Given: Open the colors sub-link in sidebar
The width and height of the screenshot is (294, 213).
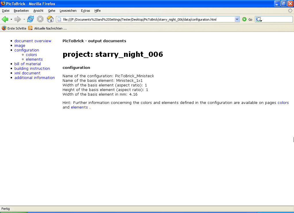Looking at the screenshot, I should 31,55.
